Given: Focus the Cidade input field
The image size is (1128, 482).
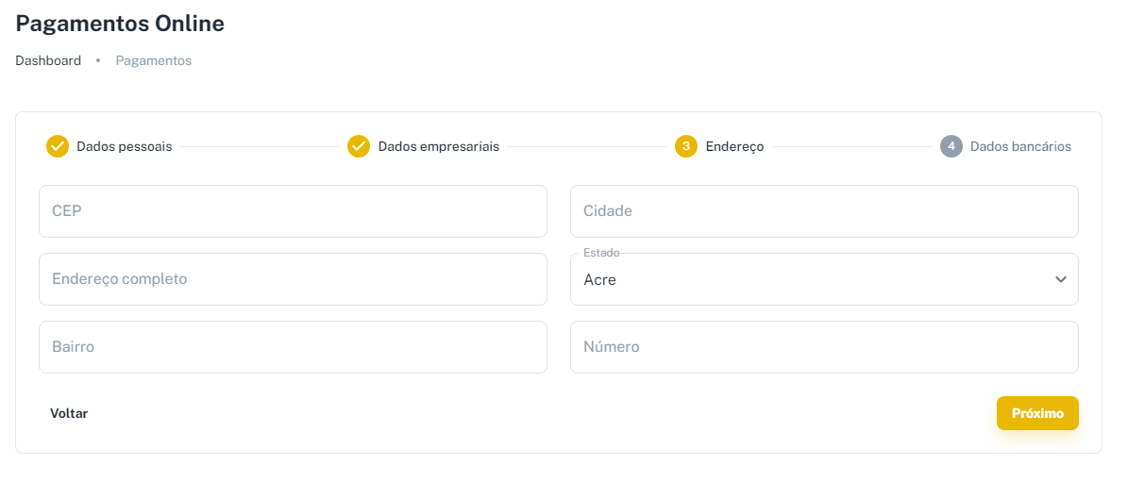Looking at the screenshot, I should (824, 211).
